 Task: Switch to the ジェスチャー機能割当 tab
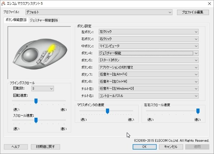(44, 20)
